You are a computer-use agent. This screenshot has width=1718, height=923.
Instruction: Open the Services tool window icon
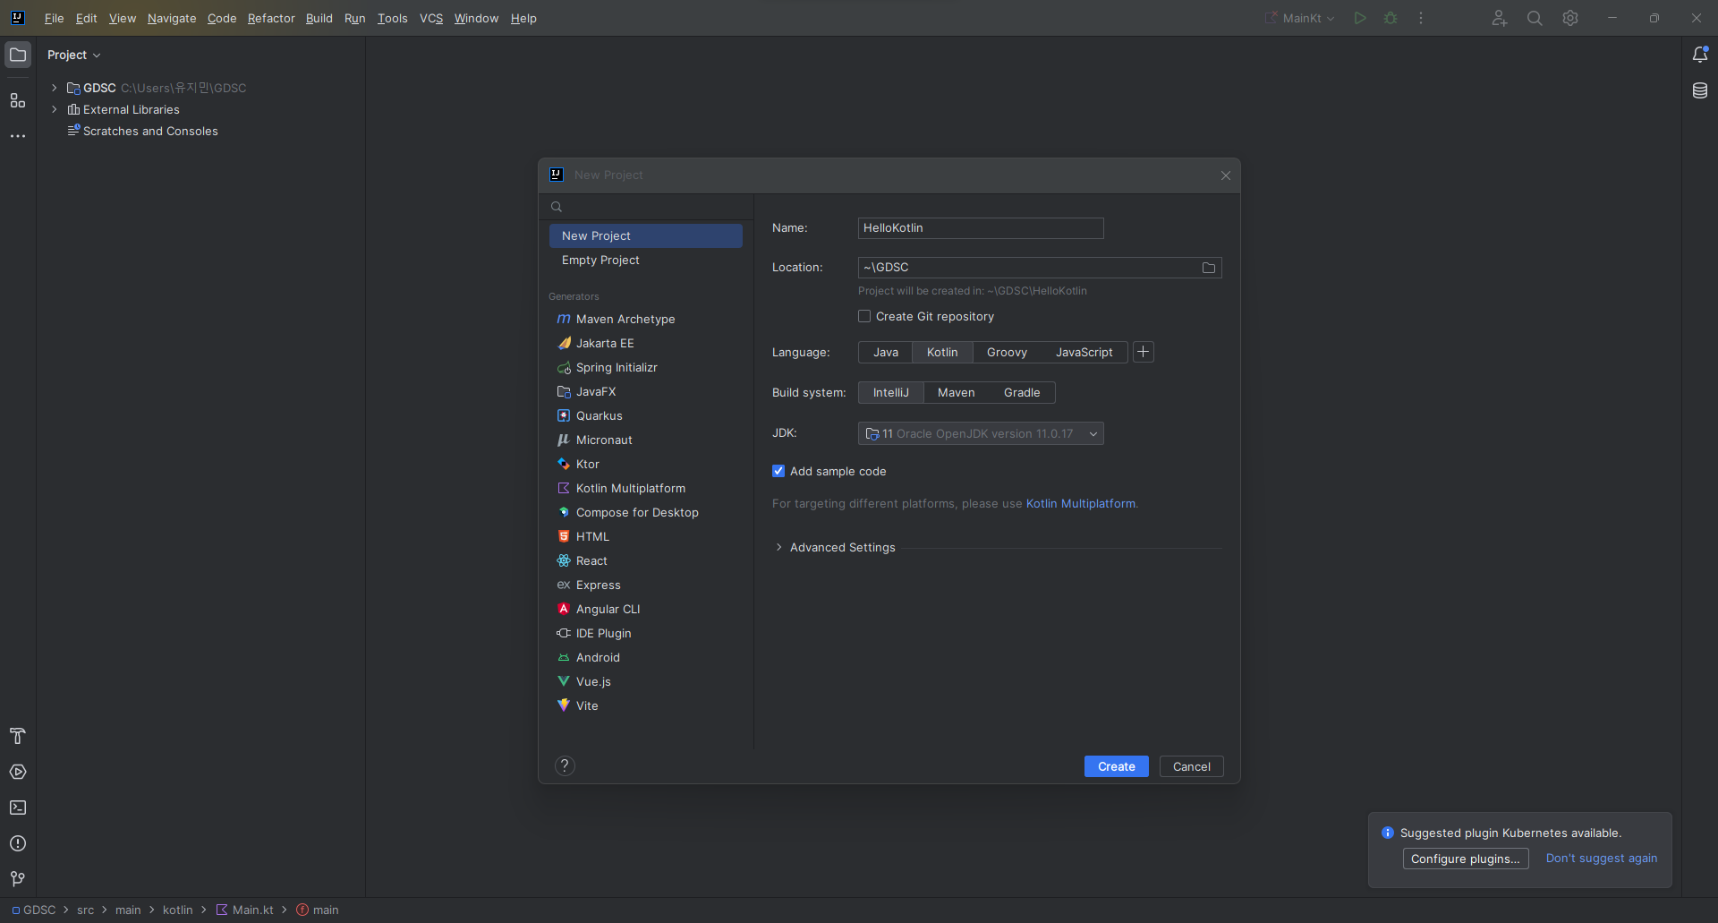(18, 772)
